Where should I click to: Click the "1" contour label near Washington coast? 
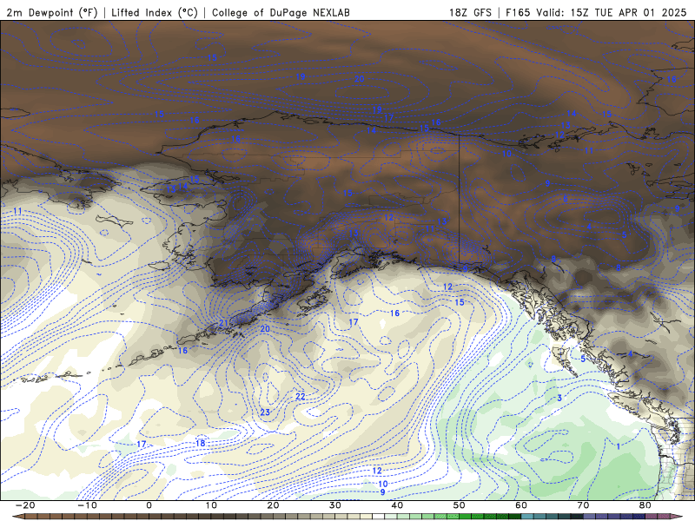619,446
